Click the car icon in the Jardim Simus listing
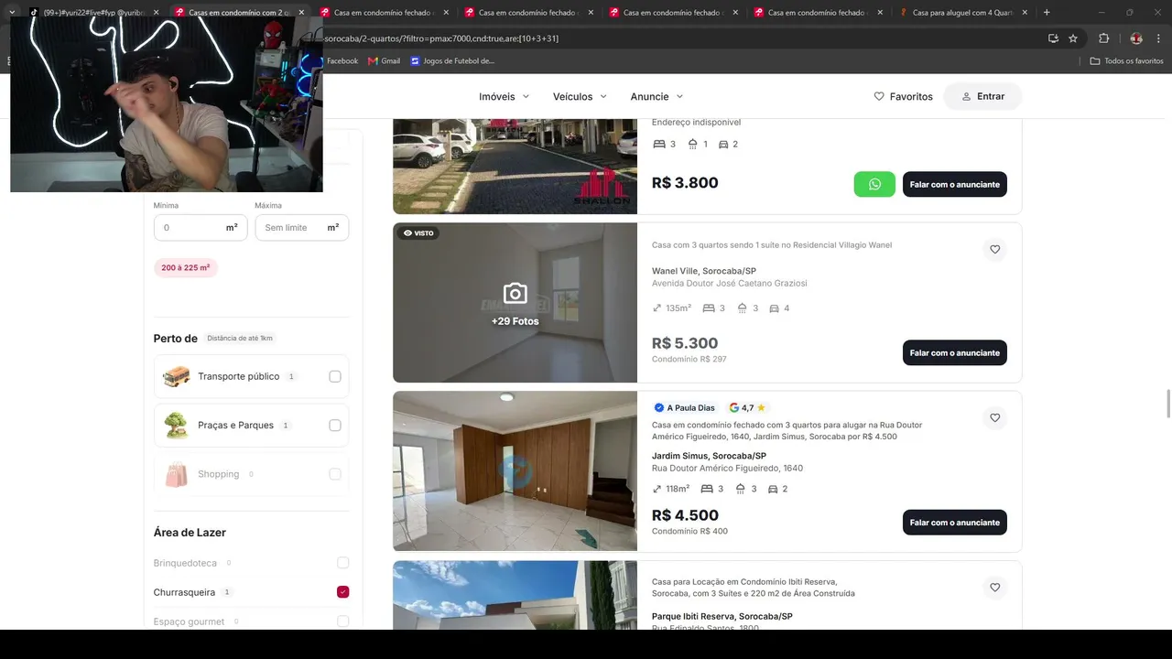 pyautogui.click(x=773, y=489)
